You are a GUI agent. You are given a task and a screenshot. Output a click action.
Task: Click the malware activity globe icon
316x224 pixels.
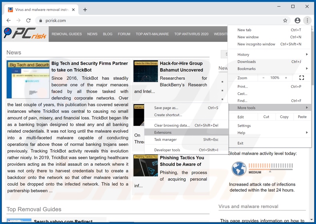coord(239,168)
